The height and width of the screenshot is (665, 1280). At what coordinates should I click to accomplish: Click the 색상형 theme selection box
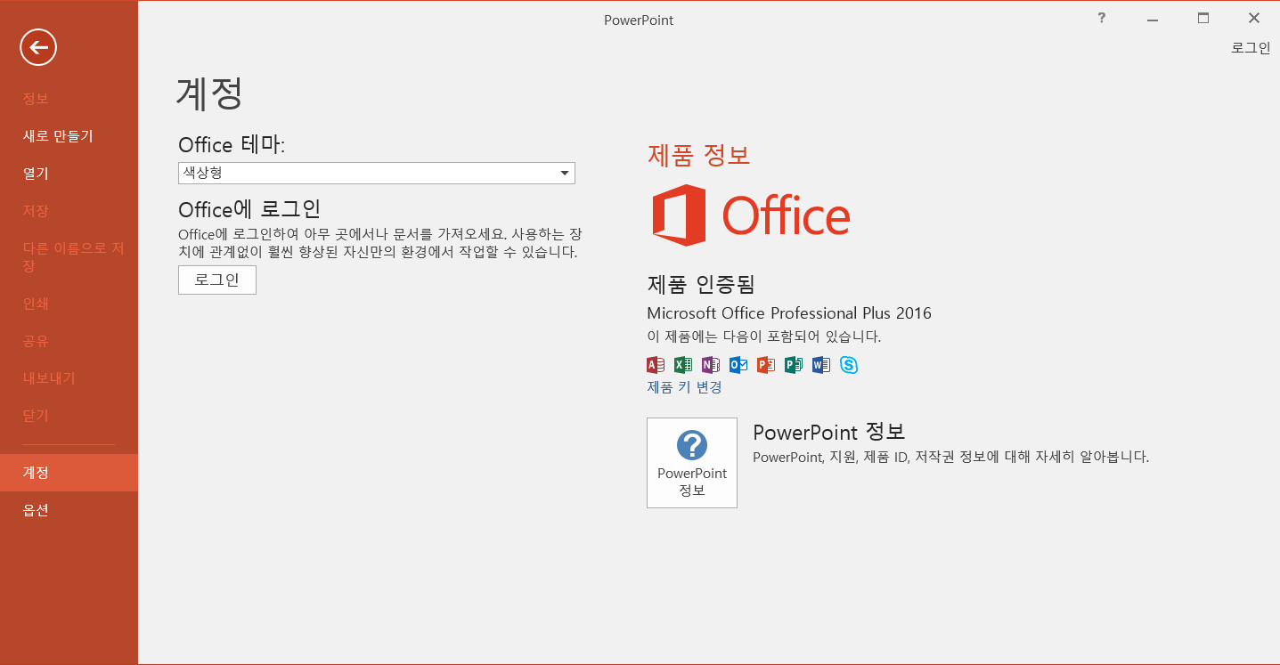[377, 174]
